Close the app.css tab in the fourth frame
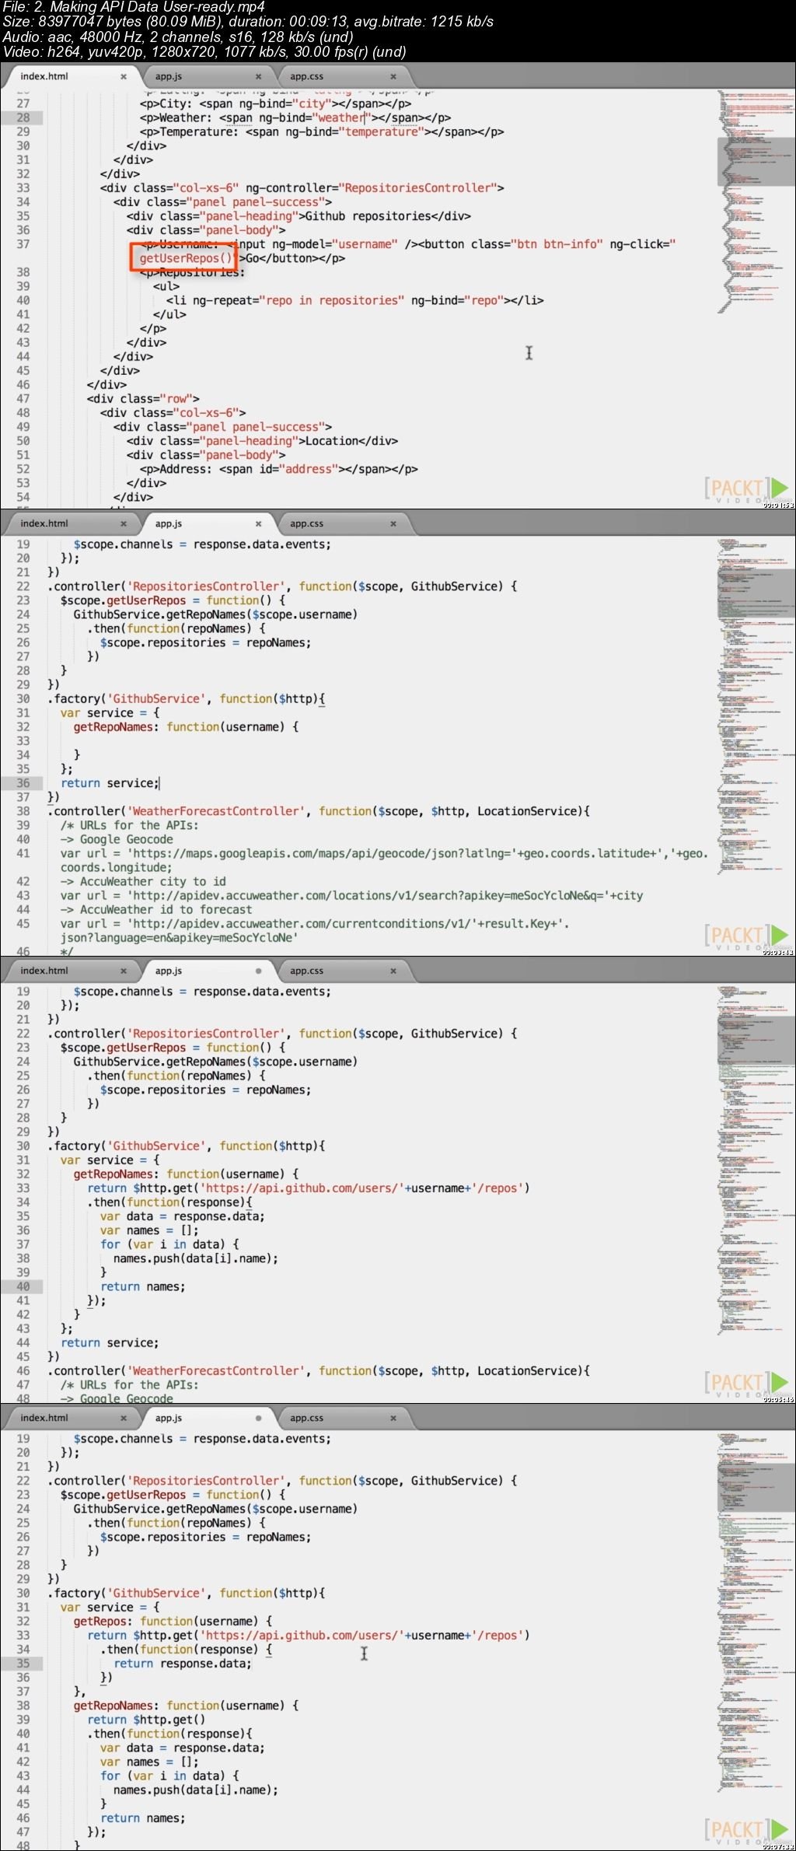 (393, 1418)
